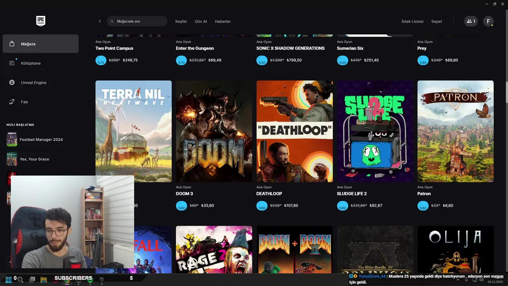Click the %80 discount badge for Prey
The width and height of the screenshot is (508, 286).
point(423,60)
